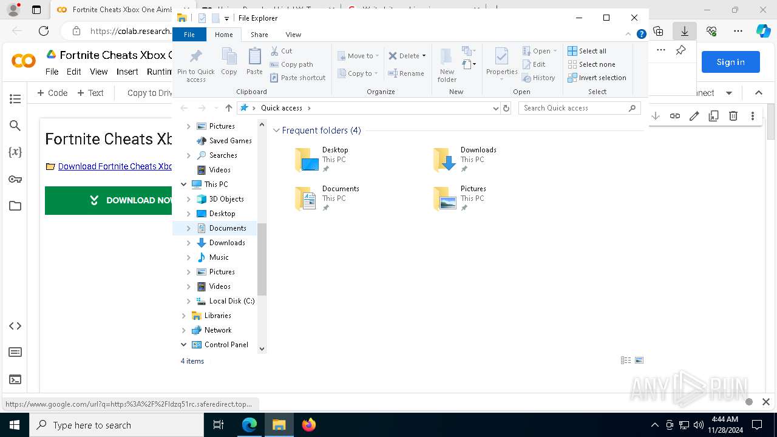This screenshot has height=437, width=777.
Task: Switch to the Share tab
Action: (x=259, y=35)
